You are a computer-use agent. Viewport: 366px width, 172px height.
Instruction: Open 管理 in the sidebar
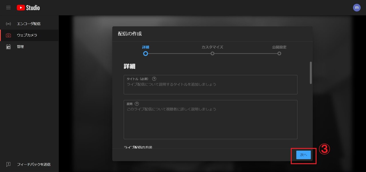pyautogui.click(x=29, y=47)
